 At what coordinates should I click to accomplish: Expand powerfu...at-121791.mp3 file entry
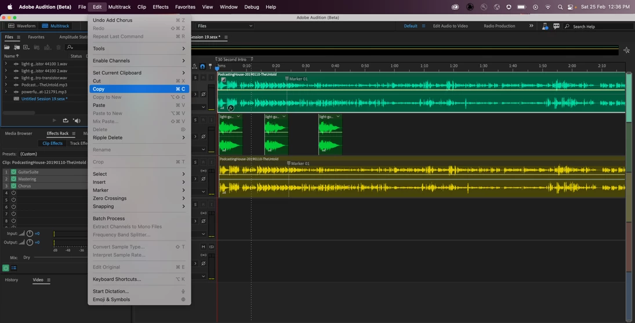pos(6,92)
